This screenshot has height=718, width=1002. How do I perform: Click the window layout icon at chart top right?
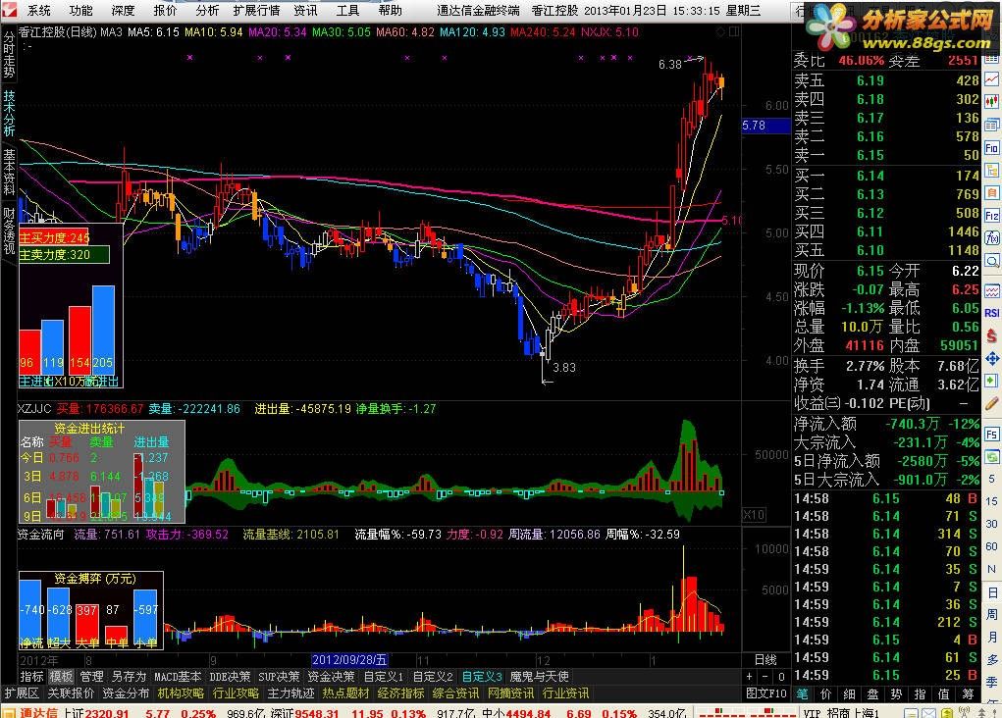(734, 31)
